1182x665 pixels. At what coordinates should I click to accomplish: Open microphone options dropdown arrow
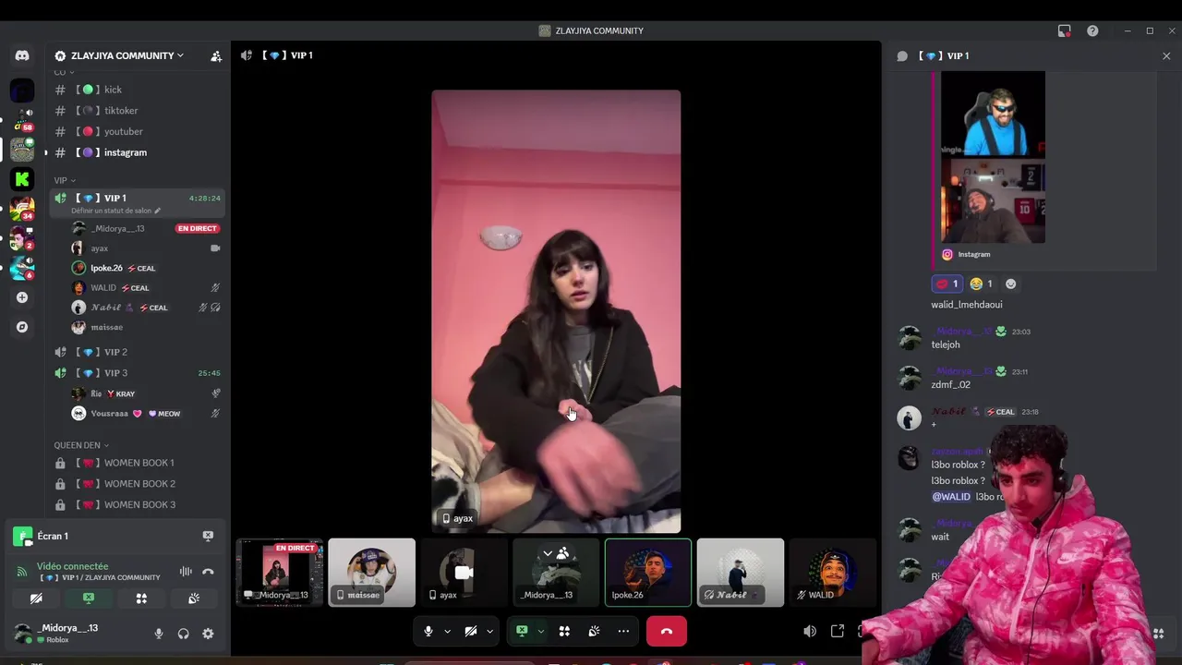[x=448, y=631]
